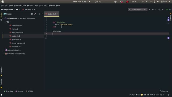Expand Scratches and Consoles node
The height and width of the screenshot is (97, 172).
(4, 54)
